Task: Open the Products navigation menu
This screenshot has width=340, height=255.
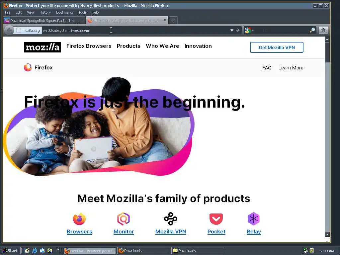Action: [x=128, y=46]
